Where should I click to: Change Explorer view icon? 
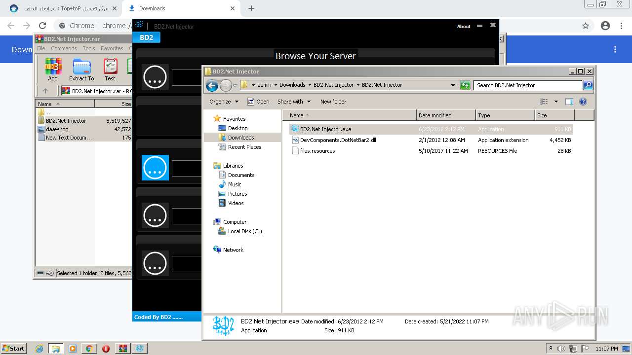pyautogui.click(x=544, y=102)
